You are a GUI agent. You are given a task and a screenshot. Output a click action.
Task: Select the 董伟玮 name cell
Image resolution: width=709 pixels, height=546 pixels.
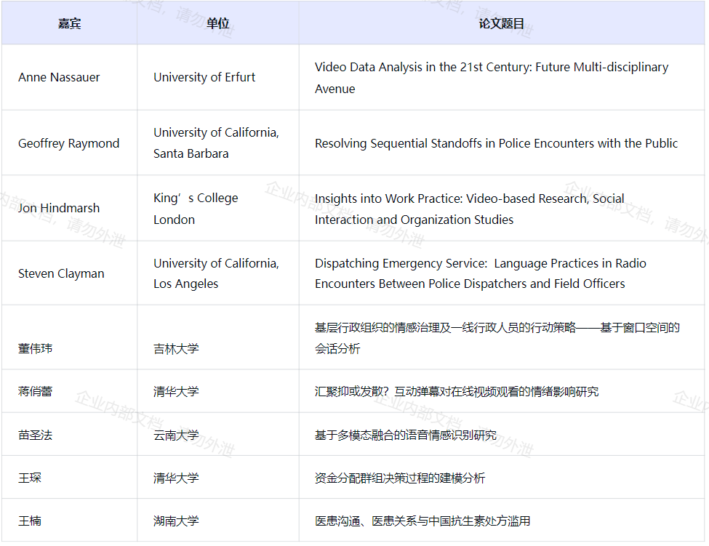coord(35,348)
